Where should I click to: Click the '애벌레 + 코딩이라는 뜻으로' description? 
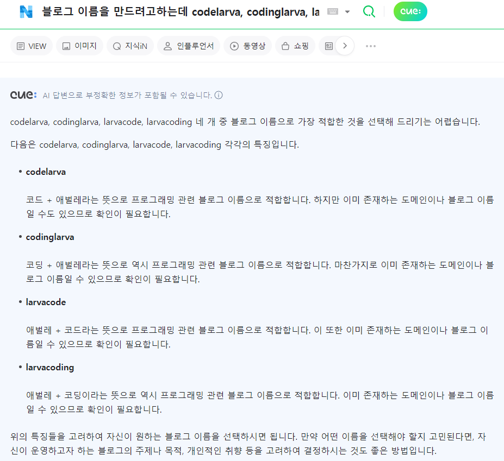point(260,402)
